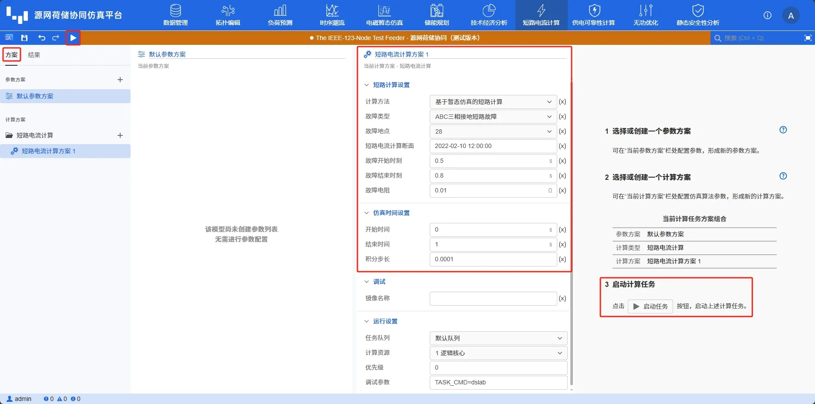Open the 数据管理 module
This screenshot has width=815, height=404.
pos(175,15)
